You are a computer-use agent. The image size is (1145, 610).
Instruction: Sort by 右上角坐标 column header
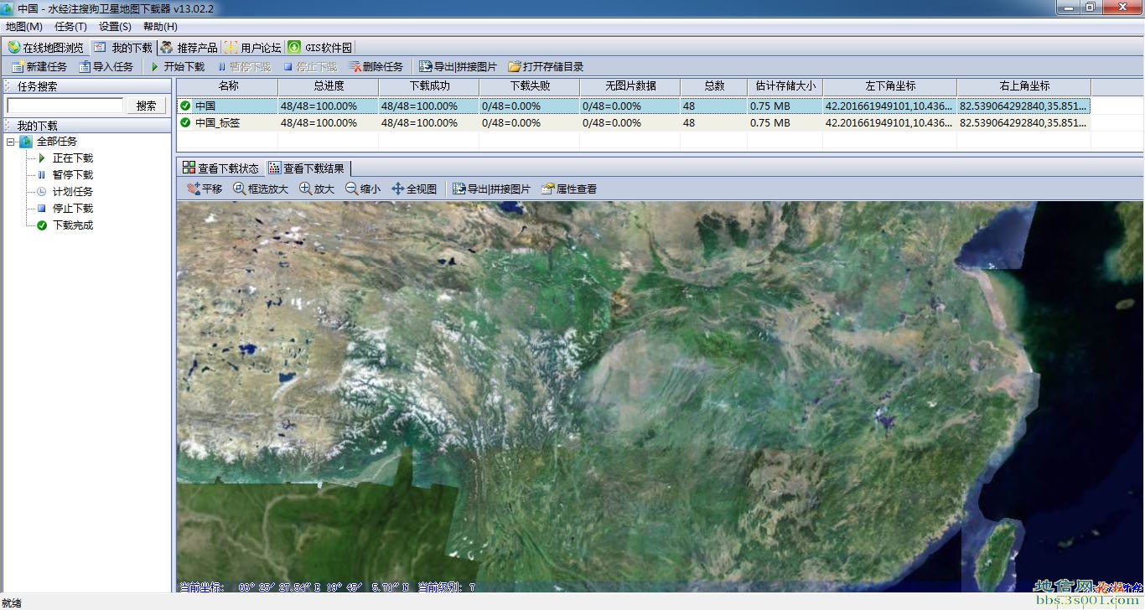tap(1024, 86)
